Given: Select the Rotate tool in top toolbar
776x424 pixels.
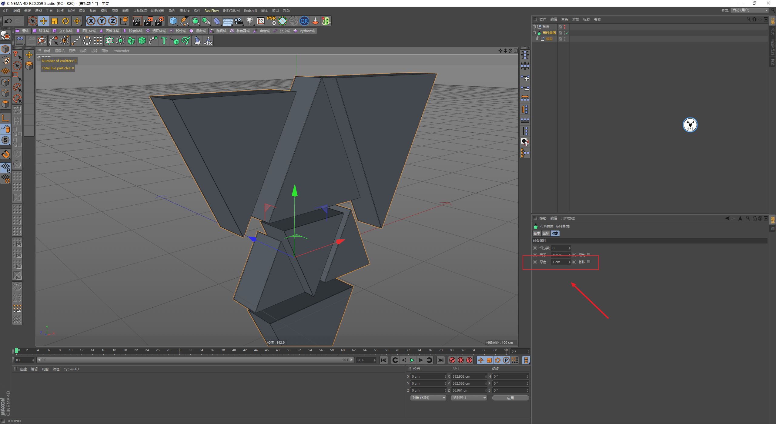Looking at the screenshot, I should coord(65,21).
